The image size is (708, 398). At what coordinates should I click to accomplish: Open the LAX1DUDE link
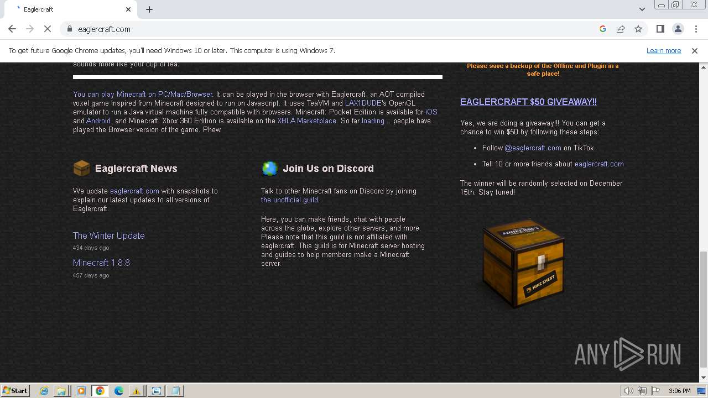pyautogui.click(x=363, y=103)
